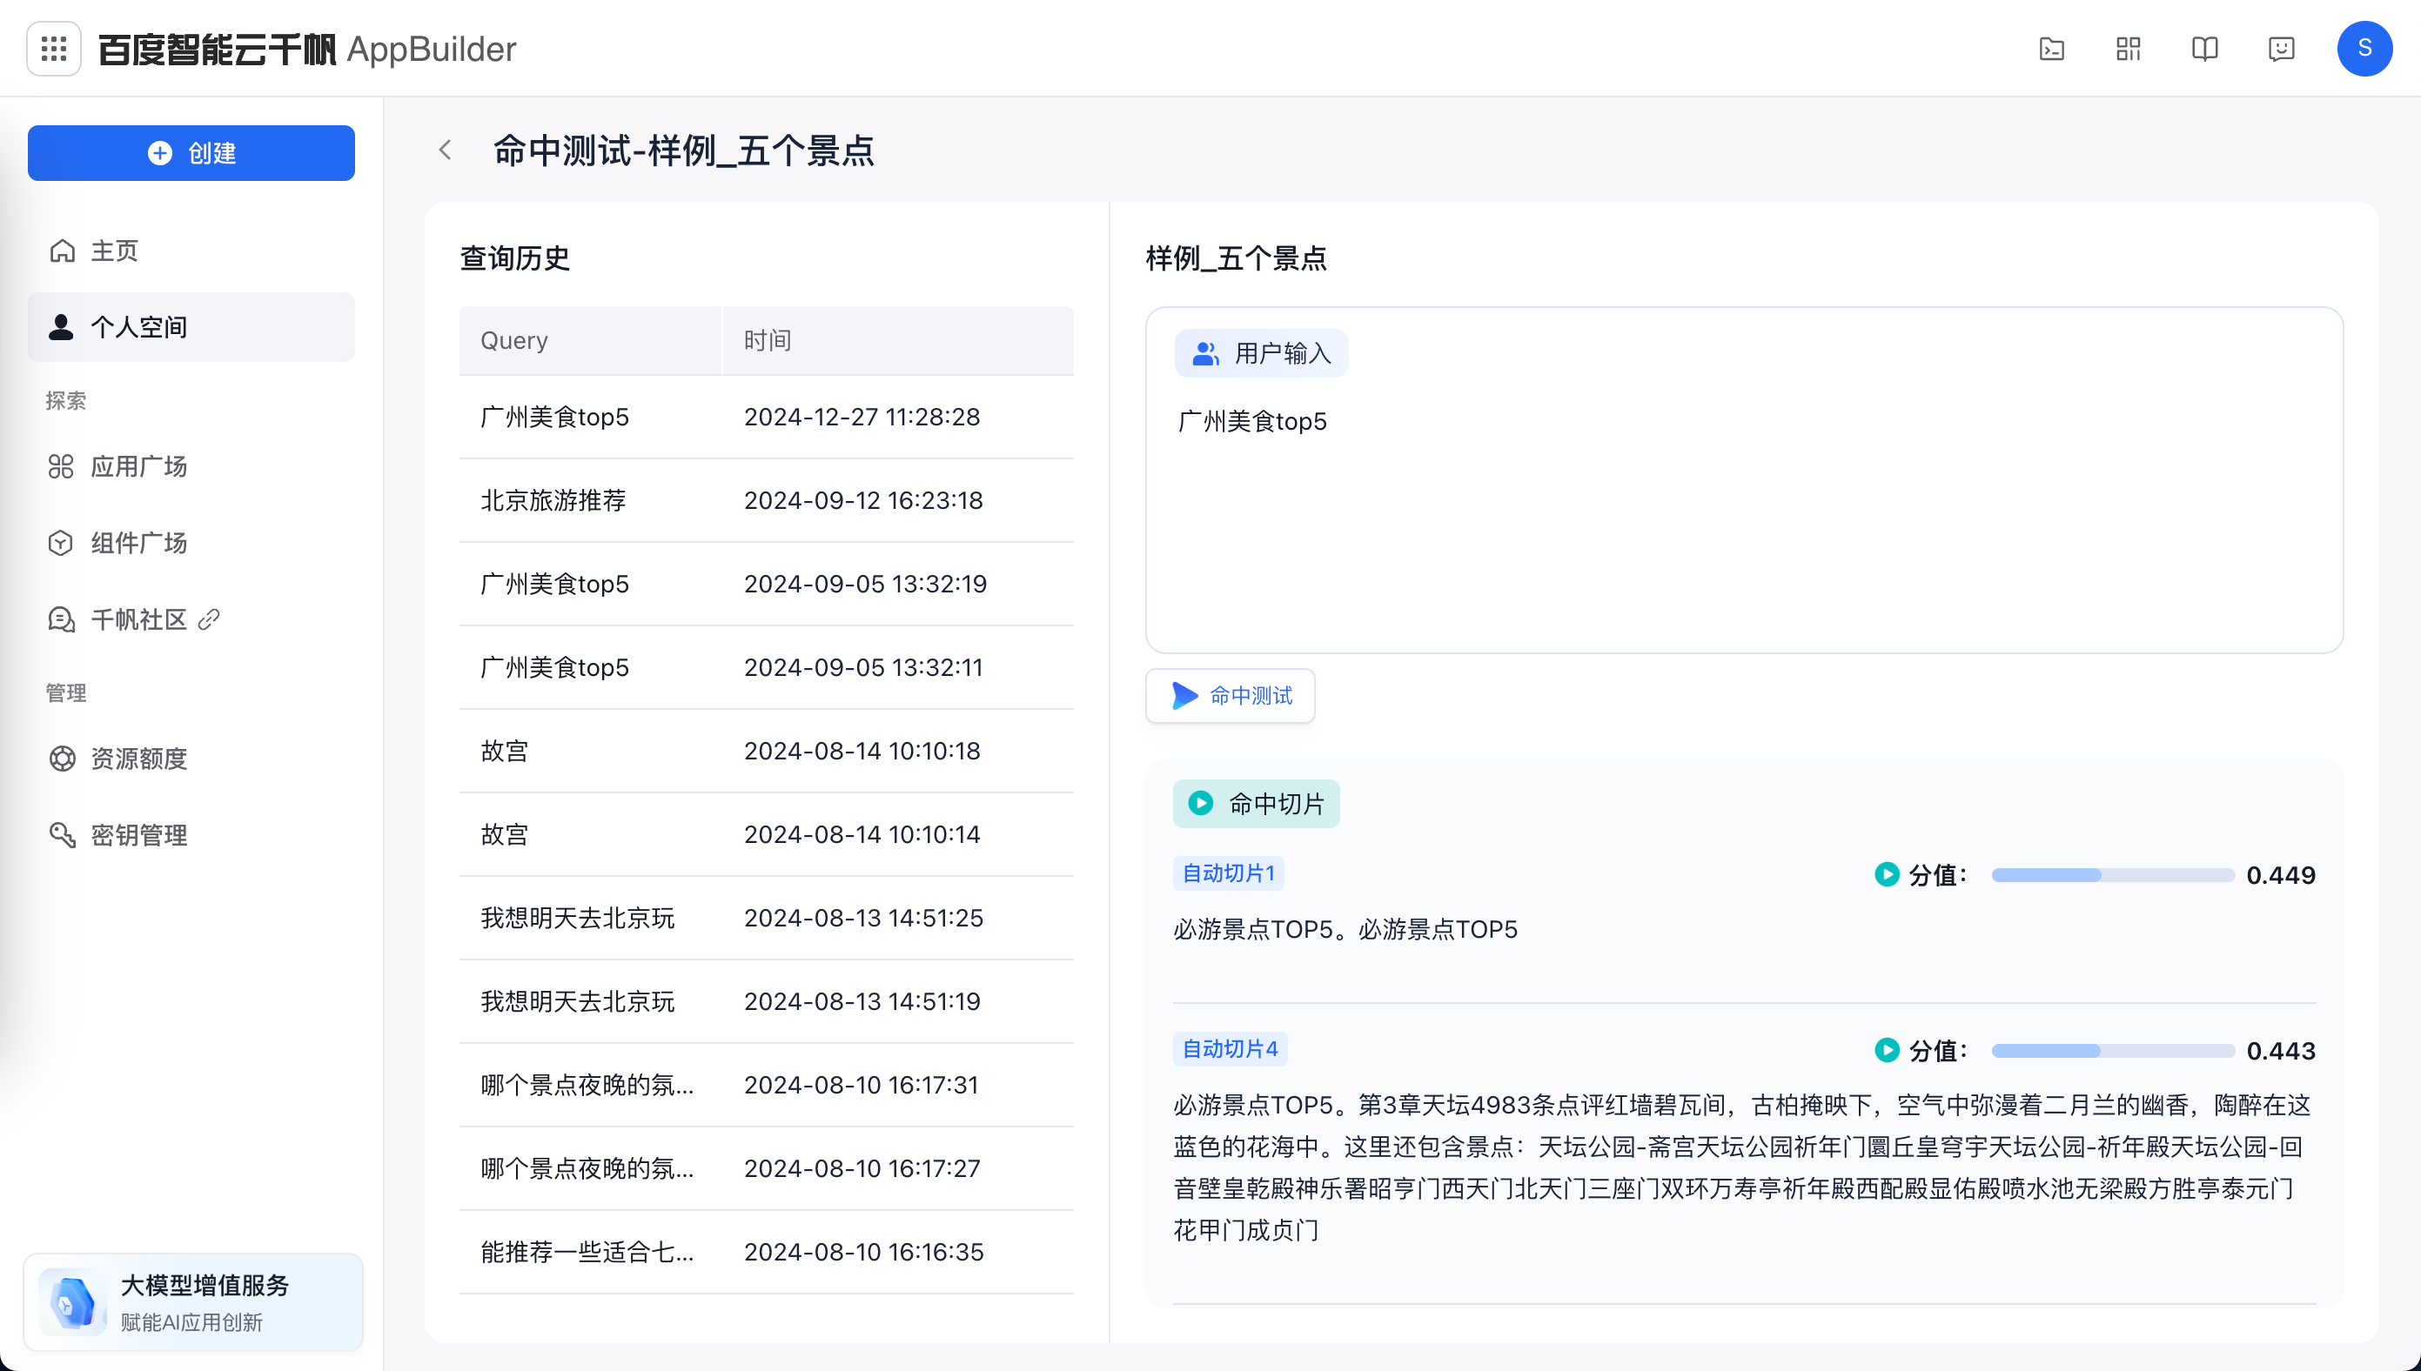Click the chat icon beside 千帆社区
2421x1371 pixels.
(x=61, y=619)
